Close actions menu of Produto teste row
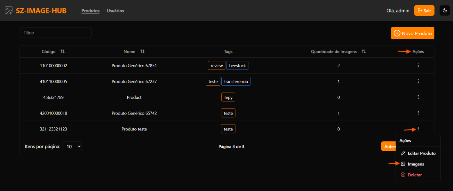 click(x=418, y=129)
